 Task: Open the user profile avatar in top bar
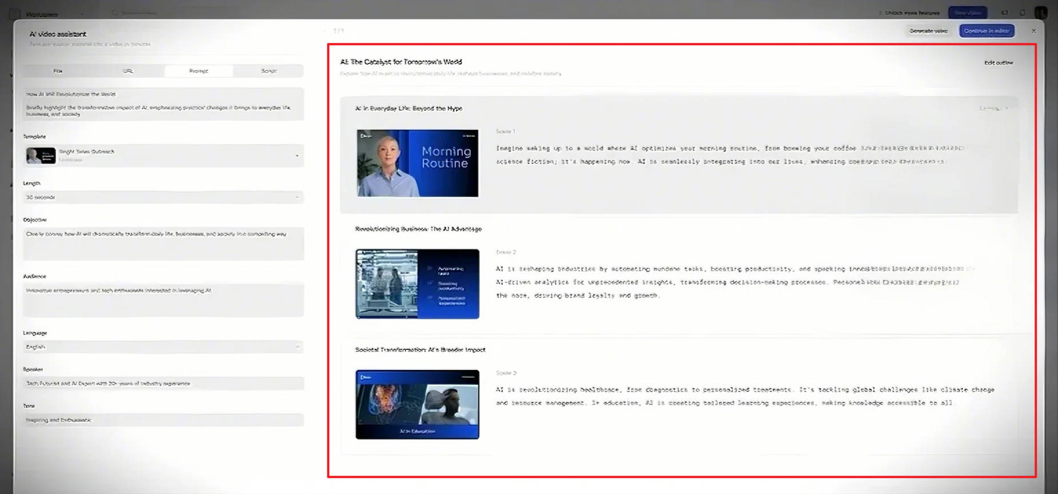click(1041, 13)
